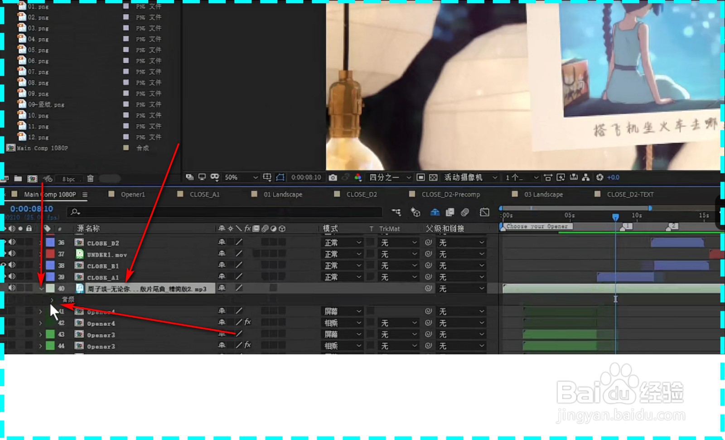Toggle the transparency grid
This screenshot has width=725, height=440.
[x=434, y=177]
